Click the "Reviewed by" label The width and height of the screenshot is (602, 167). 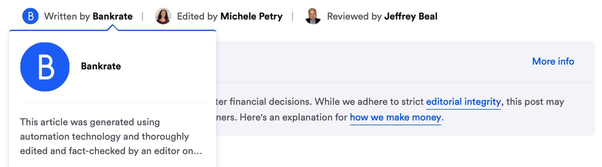(x=354, y=16)
